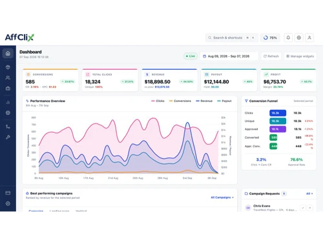The image size is (323, 242).
Task: Open the briefcase icon in the sidebar
Action: (8, 88)
